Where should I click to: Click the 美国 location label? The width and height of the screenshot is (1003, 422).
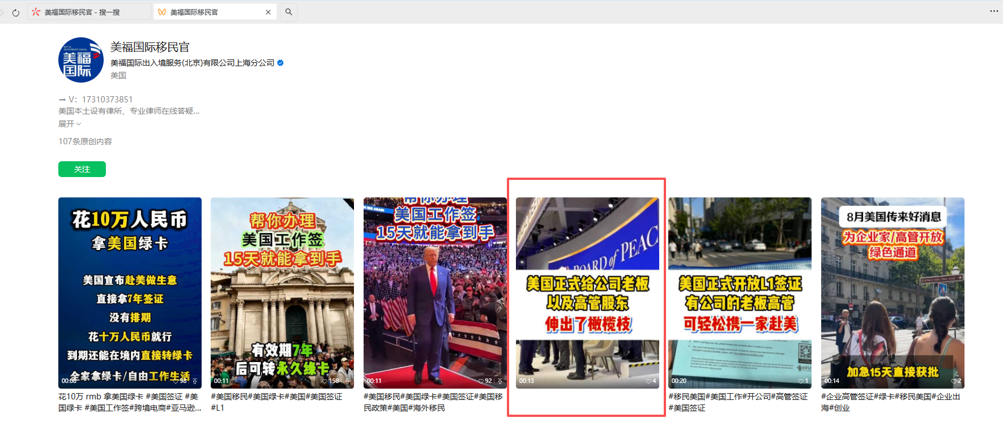tap(118, 75)
